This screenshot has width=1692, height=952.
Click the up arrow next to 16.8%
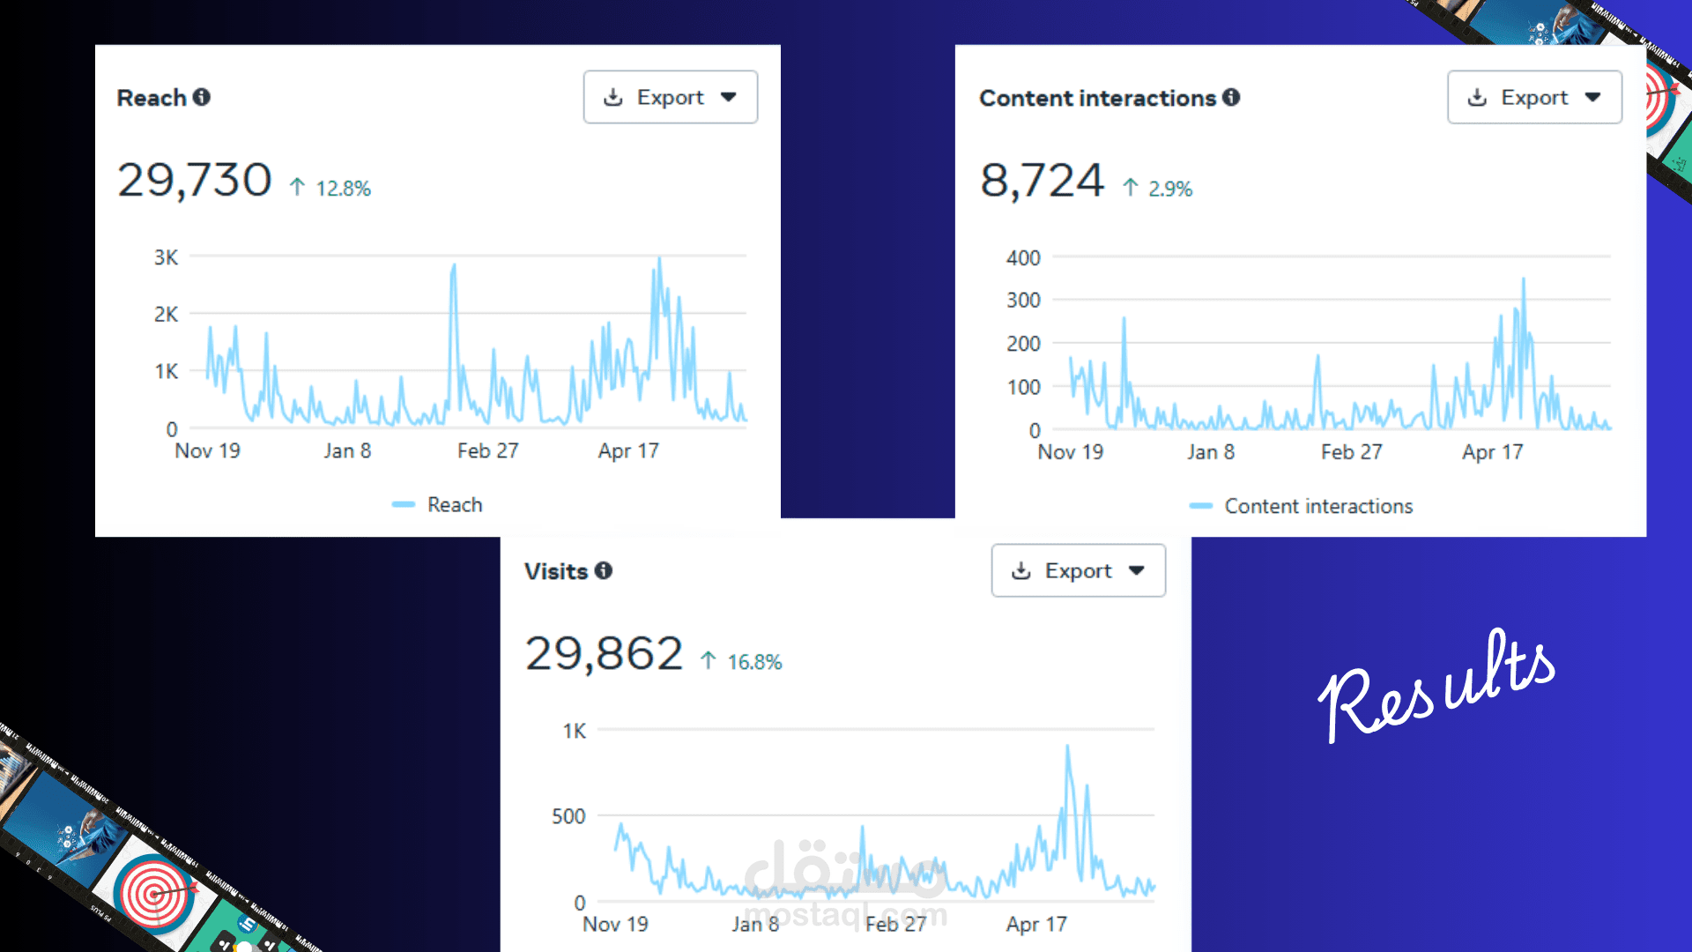709,660
